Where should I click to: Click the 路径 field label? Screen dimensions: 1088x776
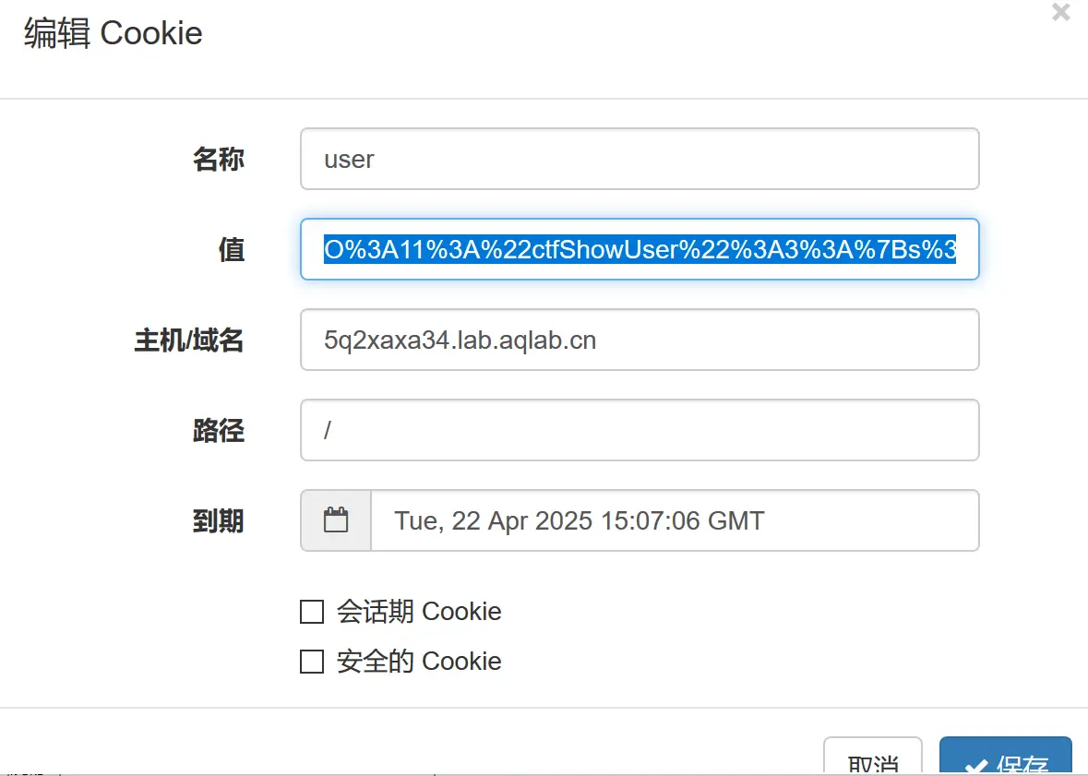point(219,430)
